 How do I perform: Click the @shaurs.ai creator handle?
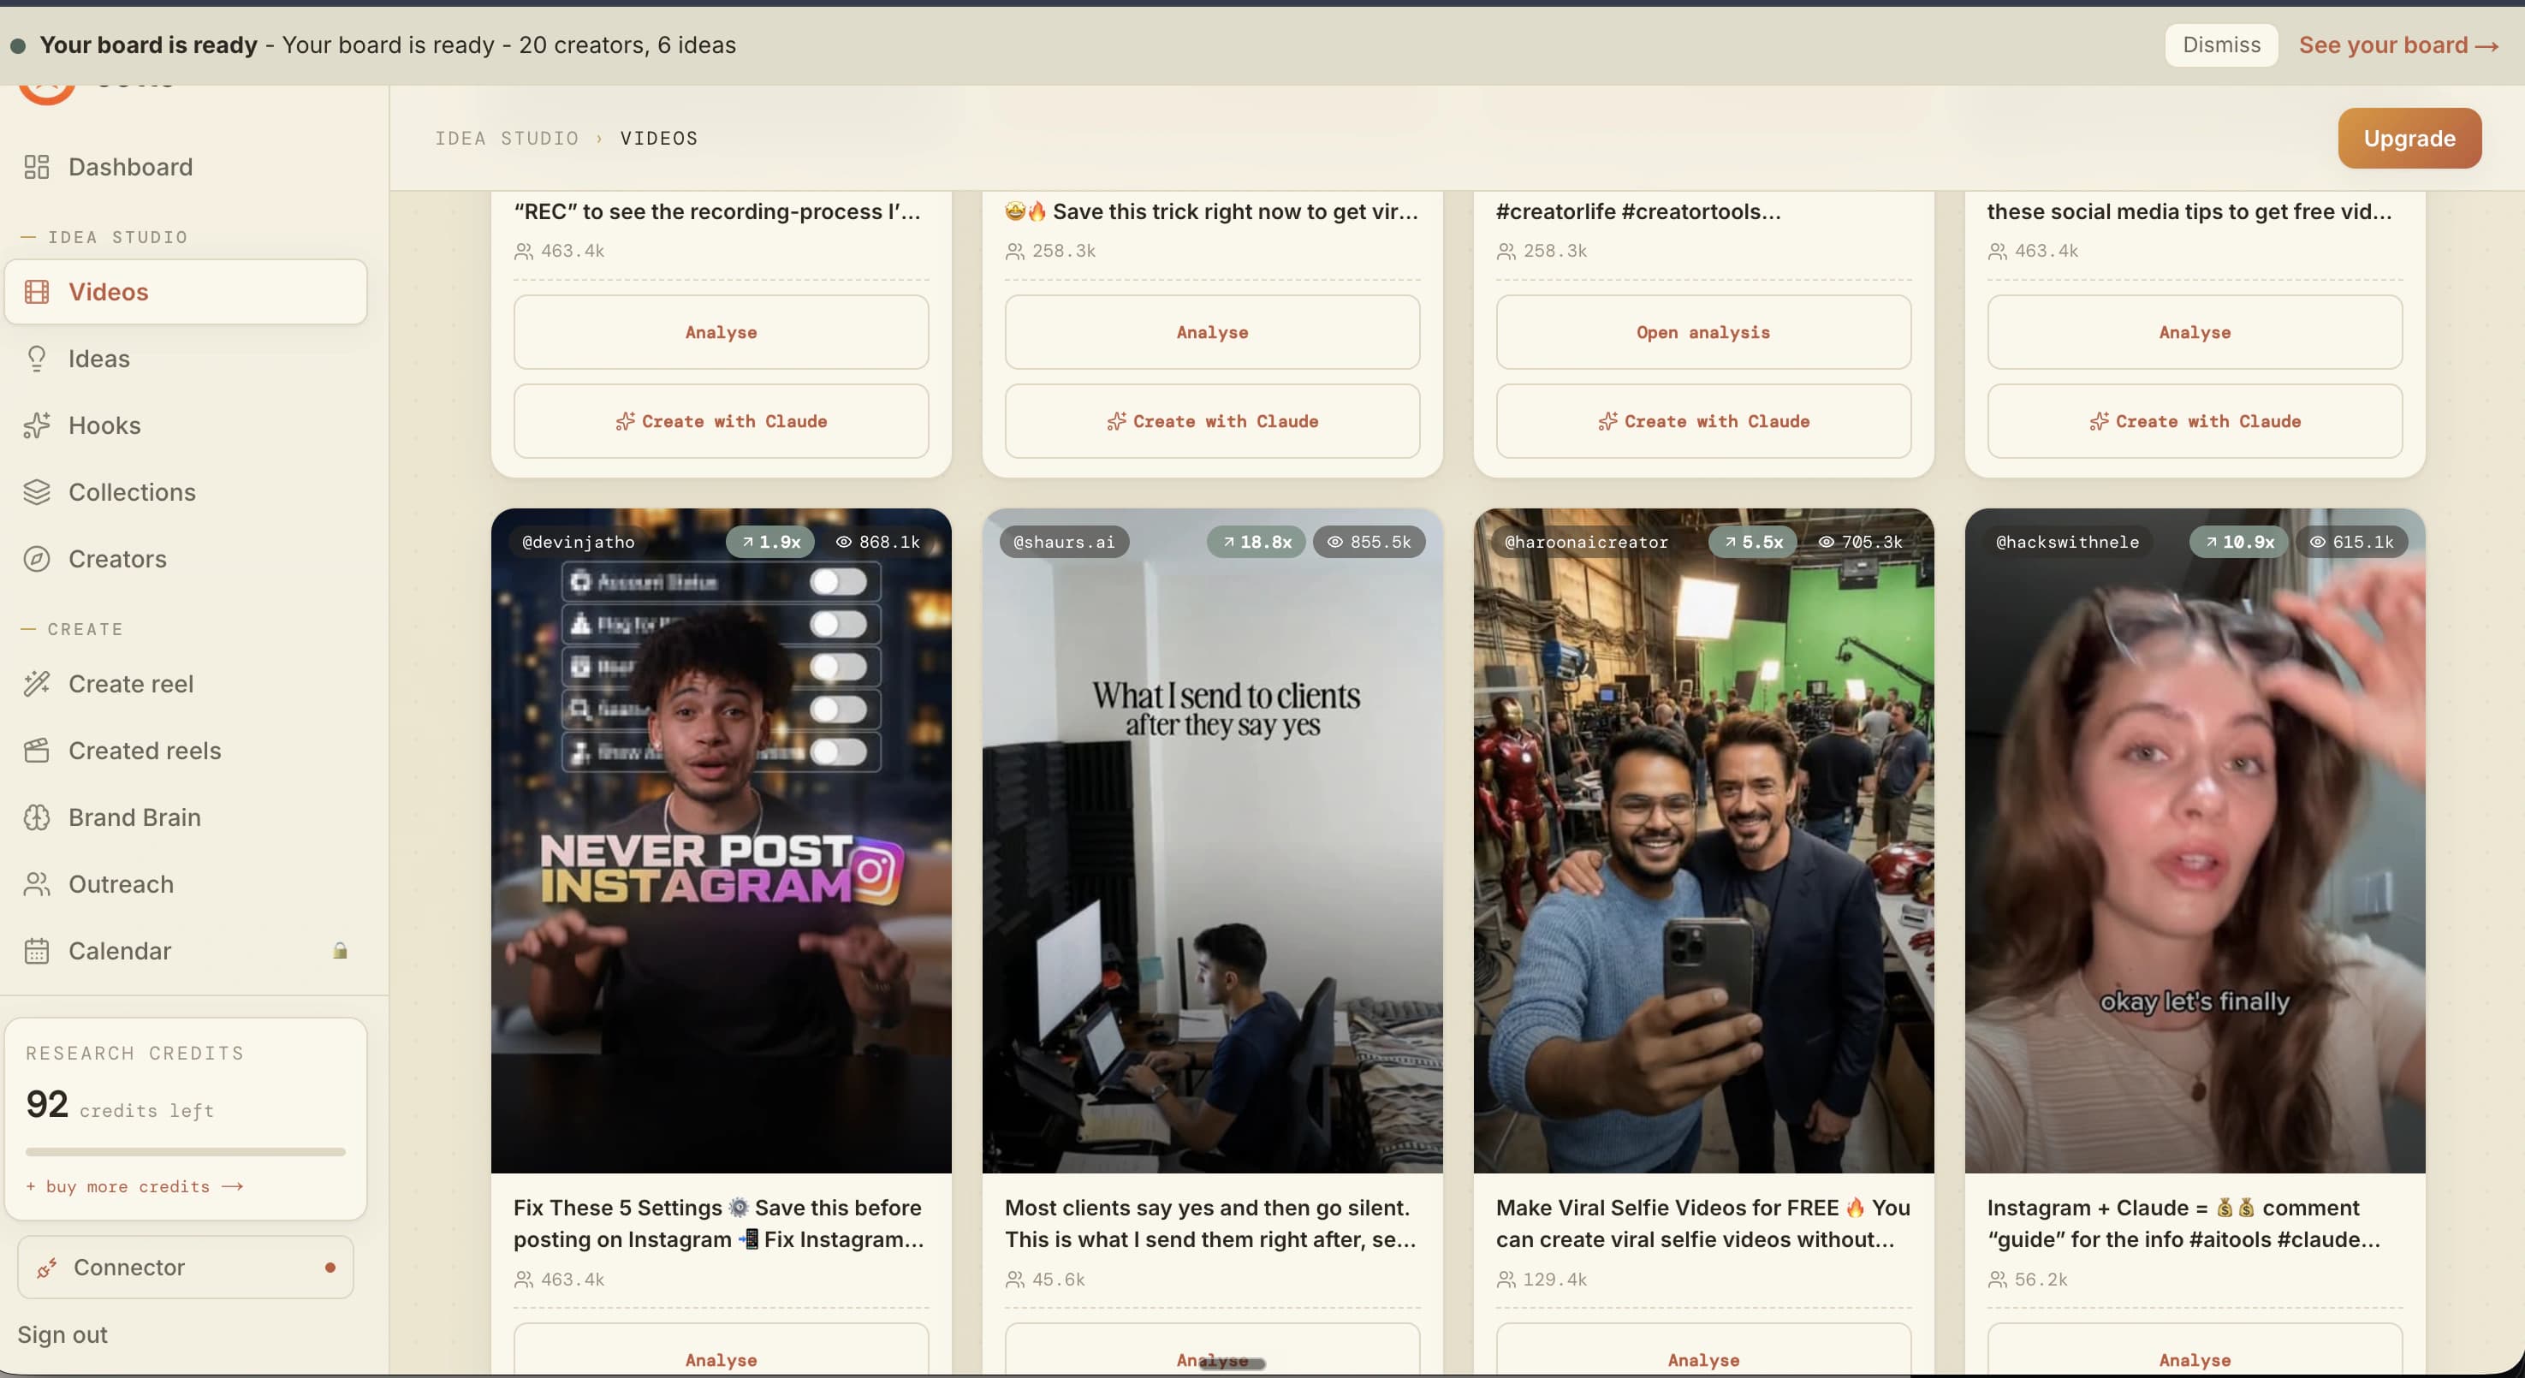[x=1065, y=542]
